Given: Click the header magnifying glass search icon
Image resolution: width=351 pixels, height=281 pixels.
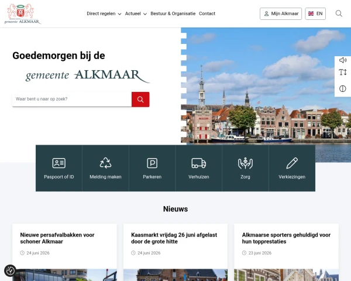Looking at the screenshot, I should click(339, 13).
